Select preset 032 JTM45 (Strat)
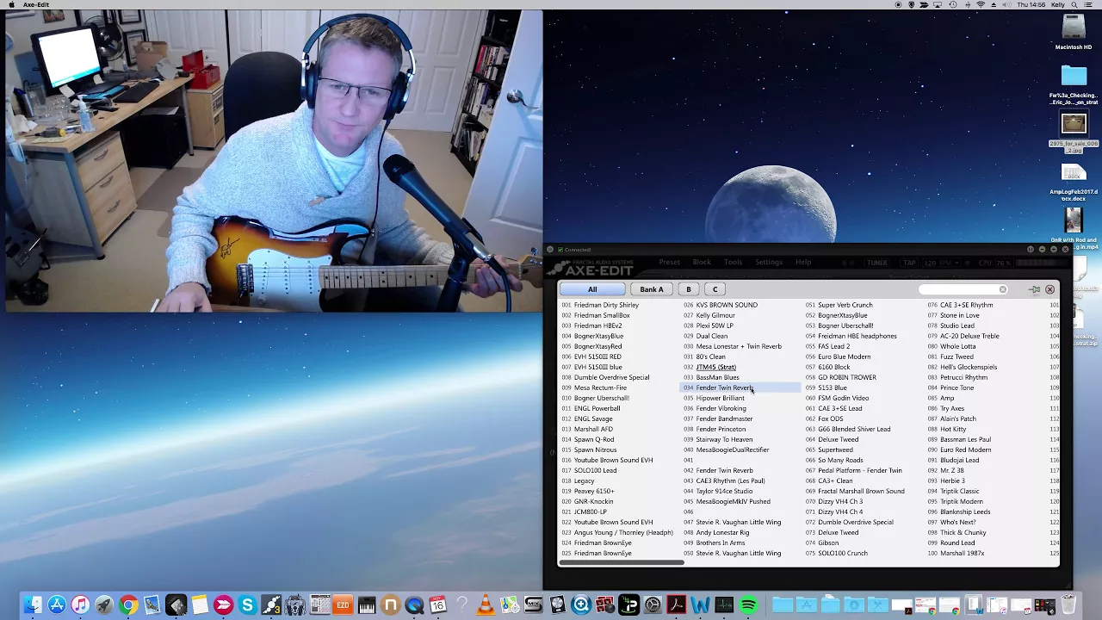This screenshot has width=1102, height=620. pos(709,367)
